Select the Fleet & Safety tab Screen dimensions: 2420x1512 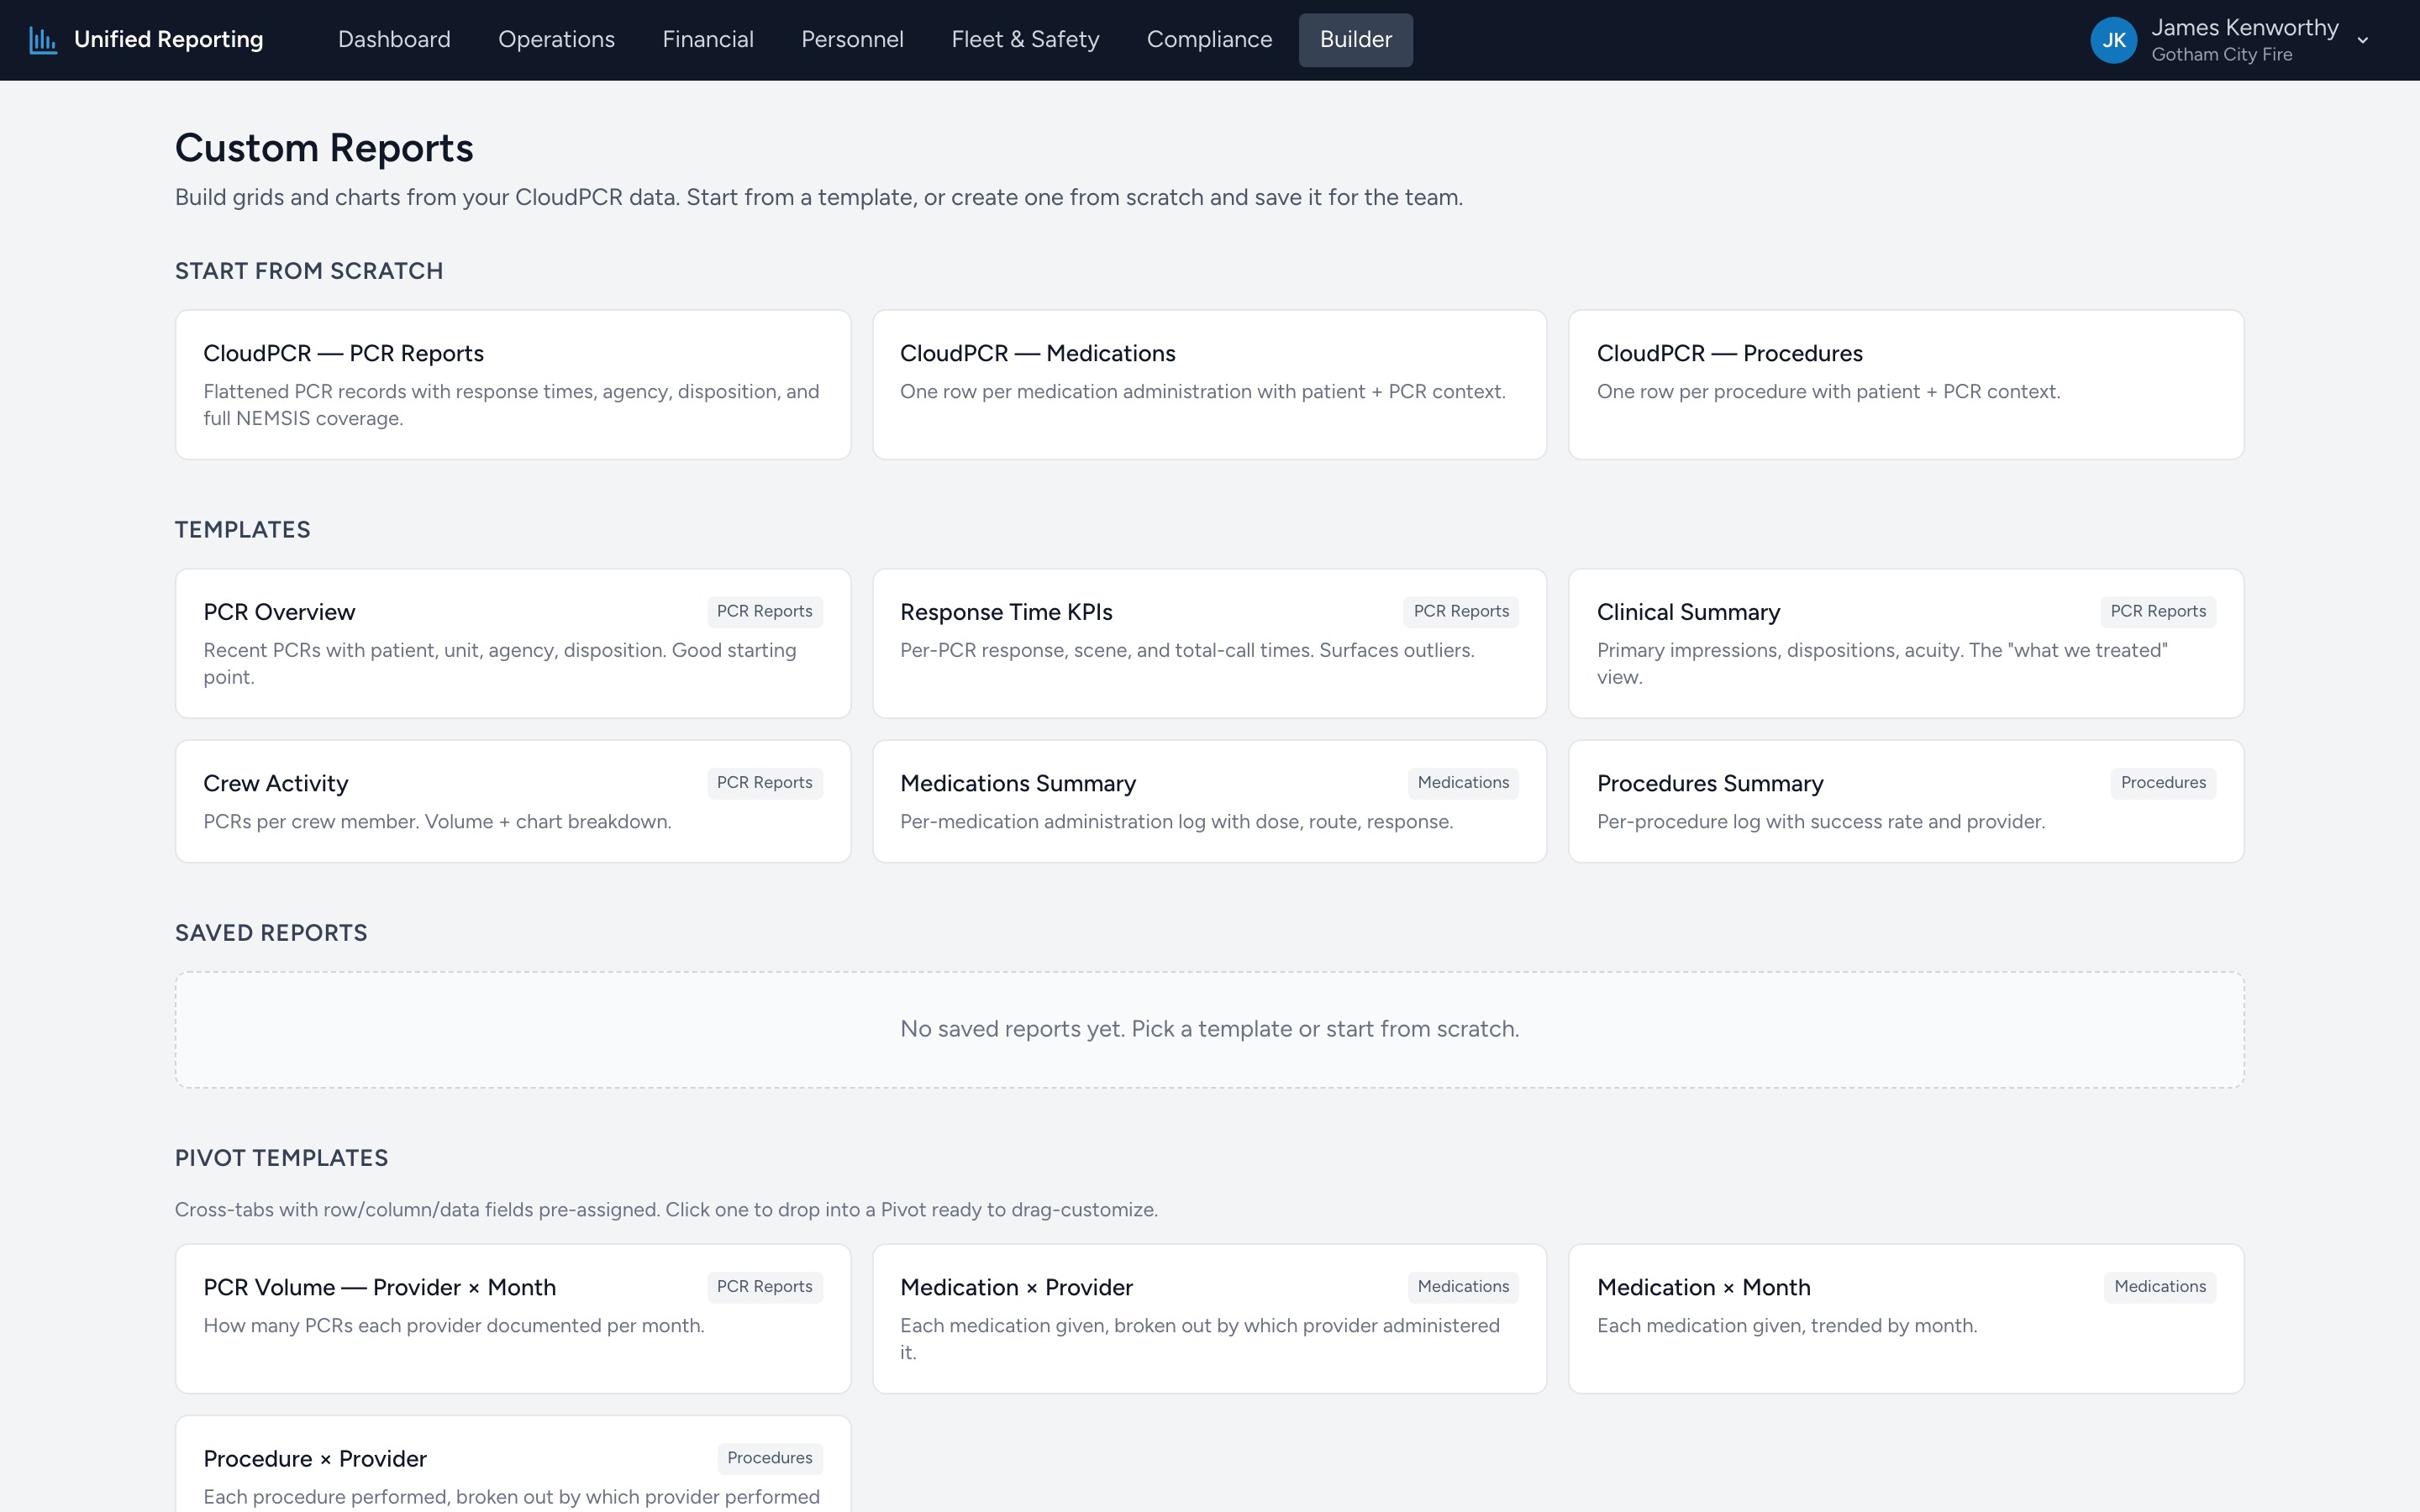tap(1025, 40)
